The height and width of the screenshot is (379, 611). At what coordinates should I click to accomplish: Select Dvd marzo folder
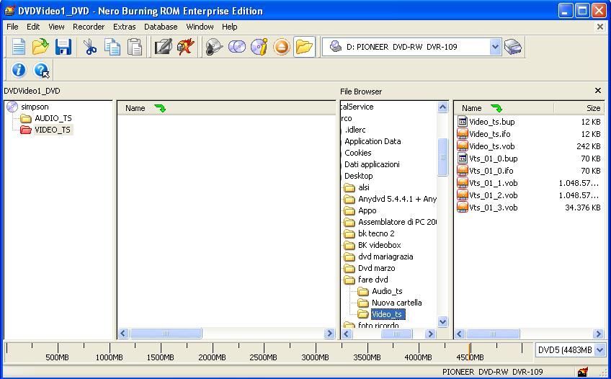(x=376, y=268)
